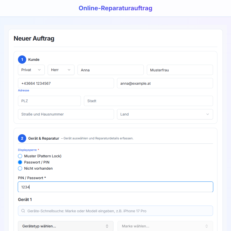Open the Privat customer type dropdown

pyautogui.click(x=31, y=70)
